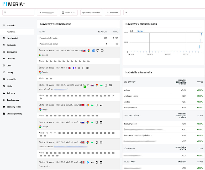Click desktop device icon on 11:42:51 visit

pos(98,51)
